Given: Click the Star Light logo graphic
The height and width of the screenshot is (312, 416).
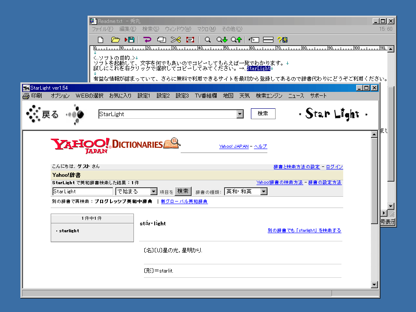Looking at the screenshot, I should pyautogui.click(x=333, y=114).
